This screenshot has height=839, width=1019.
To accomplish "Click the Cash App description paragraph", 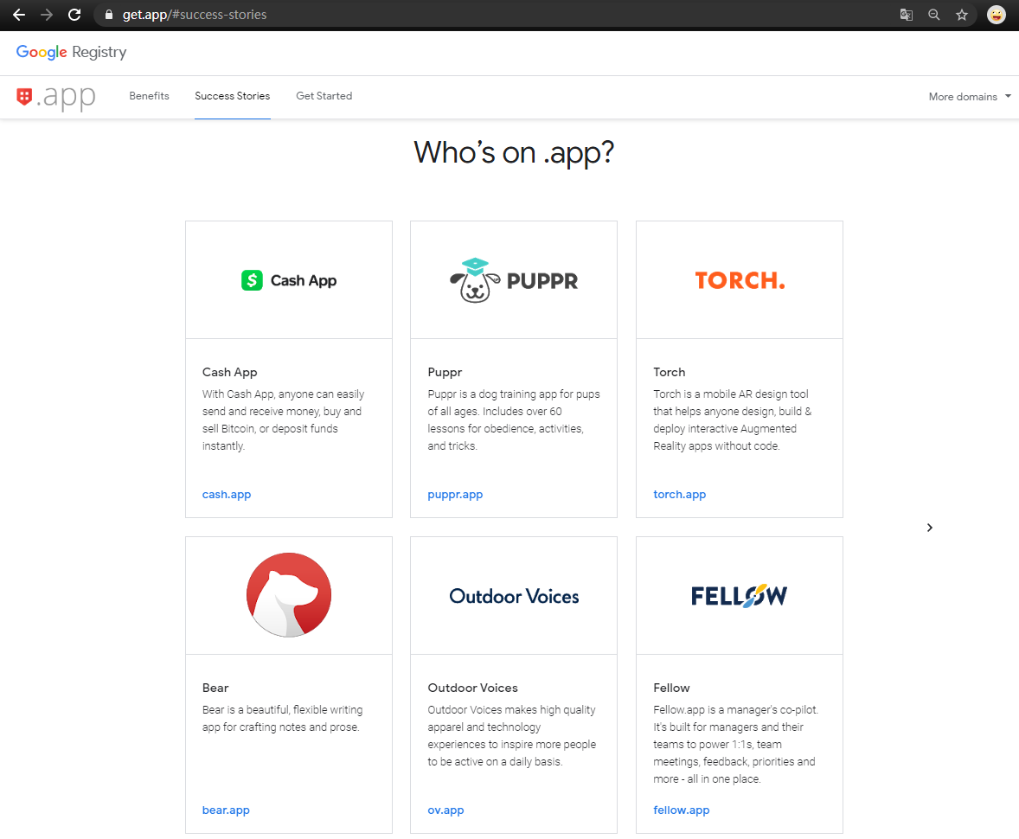I will coord(284,420).
